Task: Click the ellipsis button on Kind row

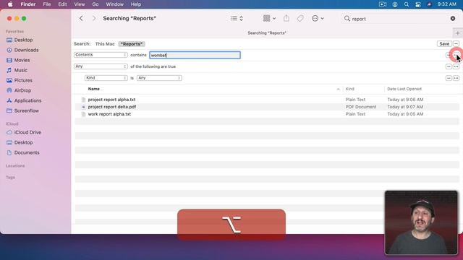Action: pyautogui.click(x=456, y=78)
